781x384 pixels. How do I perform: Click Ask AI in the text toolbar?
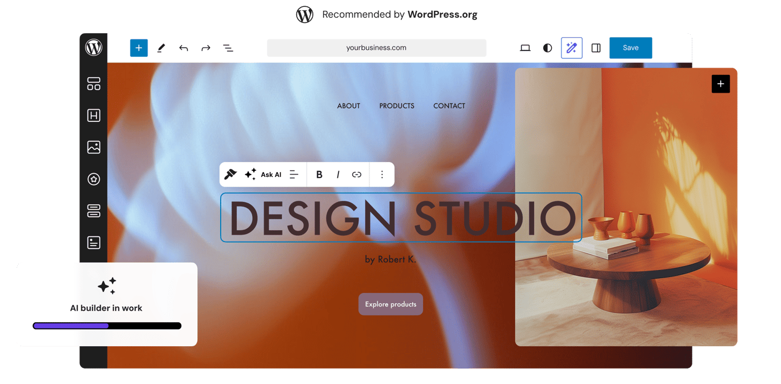[x=263, y=175]
